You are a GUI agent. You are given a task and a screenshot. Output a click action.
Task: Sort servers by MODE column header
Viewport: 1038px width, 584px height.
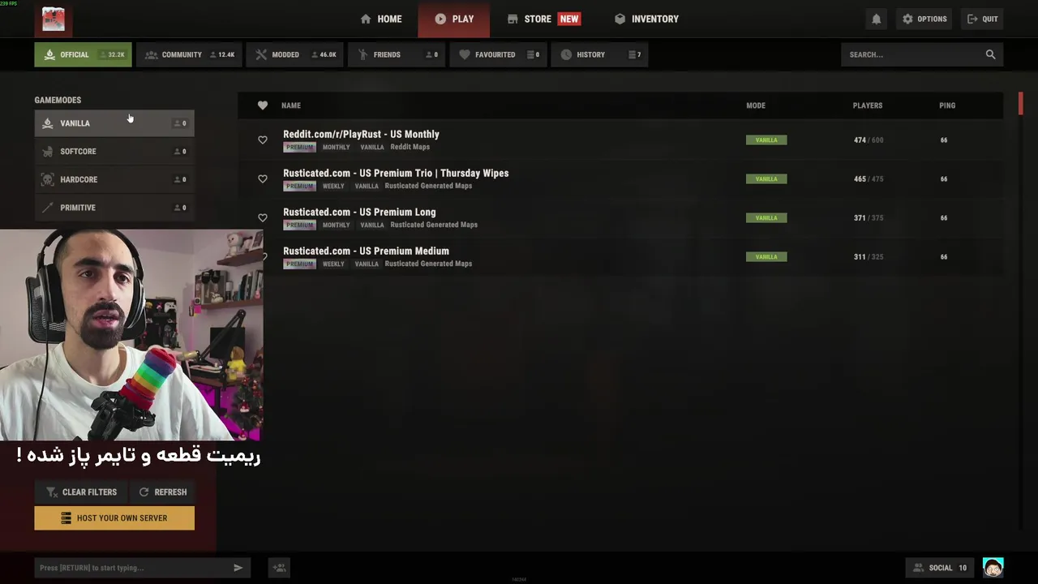coord(756,105)
